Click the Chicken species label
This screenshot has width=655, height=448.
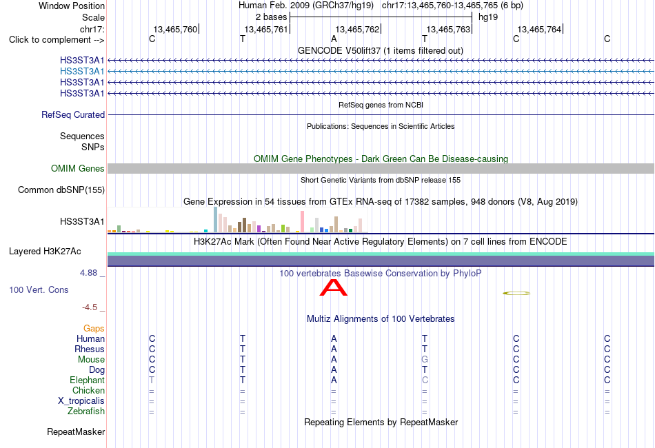[88, 390]
